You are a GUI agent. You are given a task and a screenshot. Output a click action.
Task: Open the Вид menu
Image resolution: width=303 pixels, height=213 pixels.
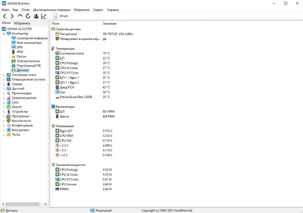[x=15, y=10]
